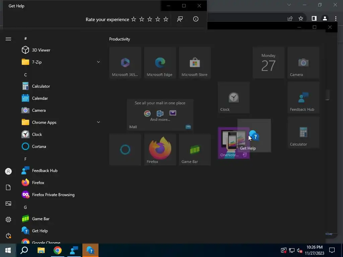Viewport: 343px width, 257px height.
Task: Open the Mail live tile
Action: 160,115
